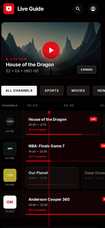
Task: Open the National Geographic channel logo
Action: (x=10, y=175)
